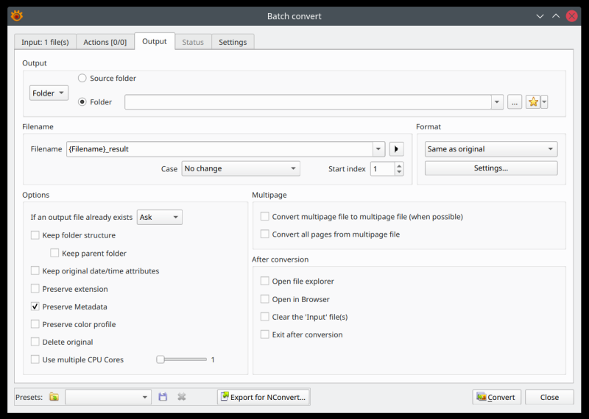Uncheck Preserve Metadata option
Screen dimensions: 589x419
[x=35, y=307]
